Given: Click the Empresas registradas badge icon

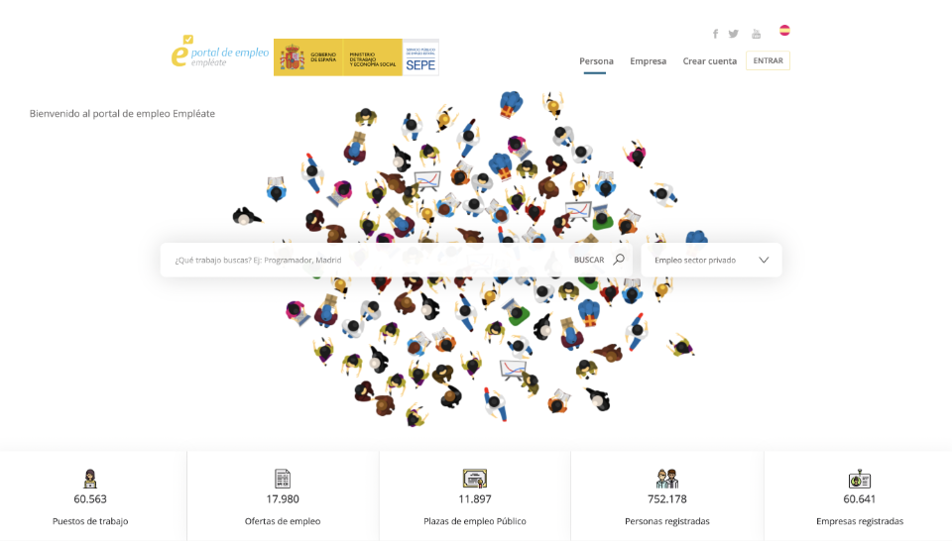Looking at the screenshot, I should 860,479.
